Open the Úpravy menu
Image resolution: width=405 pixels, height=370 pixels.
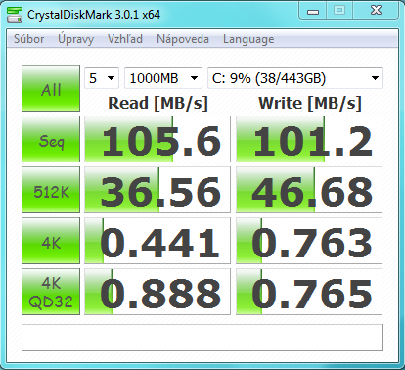coord(76,39)
